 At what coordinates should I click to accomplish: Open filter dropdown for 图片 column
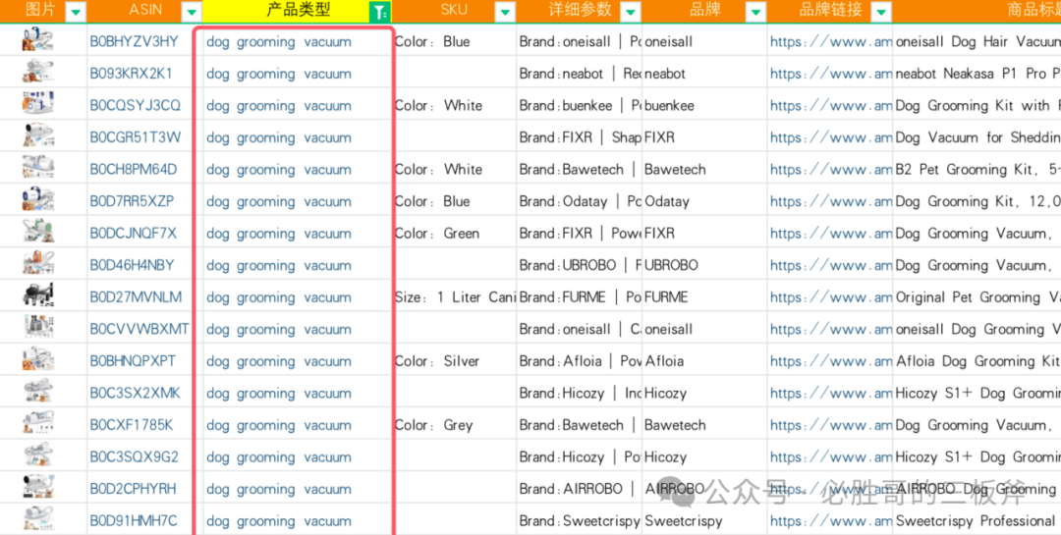(x=76, y=12)
